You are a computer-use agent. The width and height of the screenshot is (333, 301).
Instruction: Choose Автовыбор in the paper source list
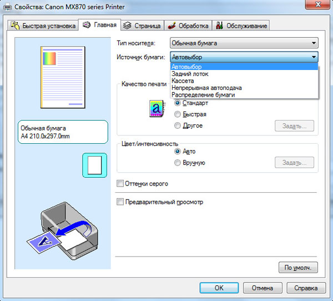coord(244,67)
